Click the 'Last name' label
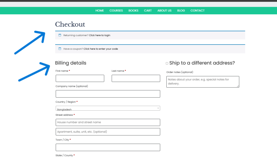This screenshot has height=158, width=277. (118, 71)
